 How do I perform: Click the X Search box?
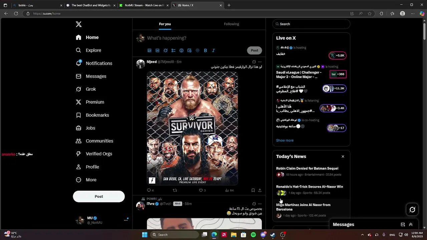tap(311, 24)
